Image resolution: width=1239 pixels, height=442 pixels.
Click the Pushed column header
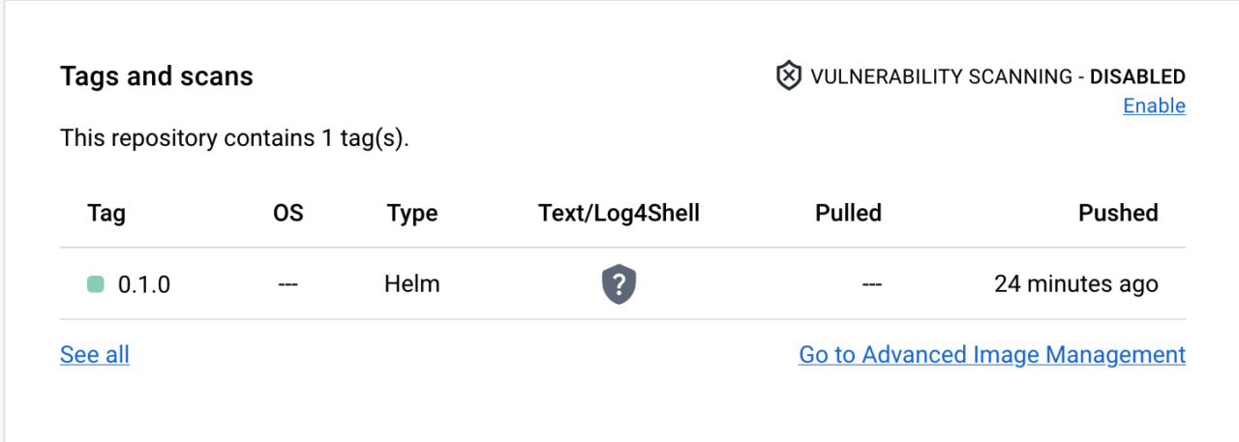pos(1118,213)
